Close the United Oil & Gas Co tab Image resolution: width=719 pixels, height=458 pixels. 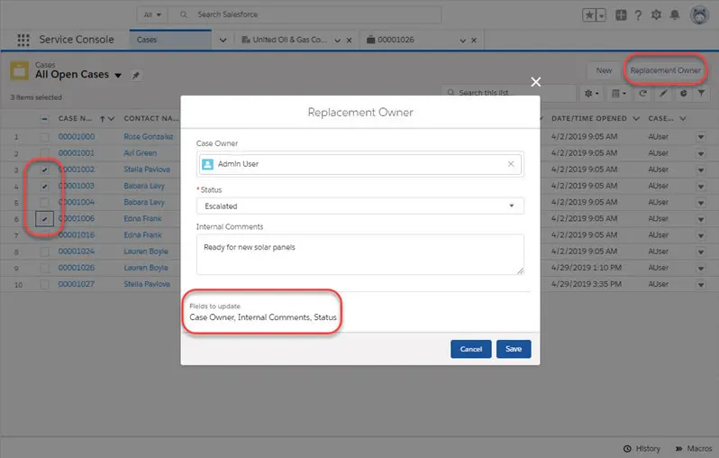pos(349,41)
